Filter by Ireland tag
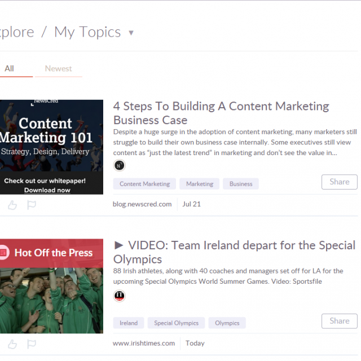Image resolution: width=361 pixels, height=361 pixels. click(129, 323)
